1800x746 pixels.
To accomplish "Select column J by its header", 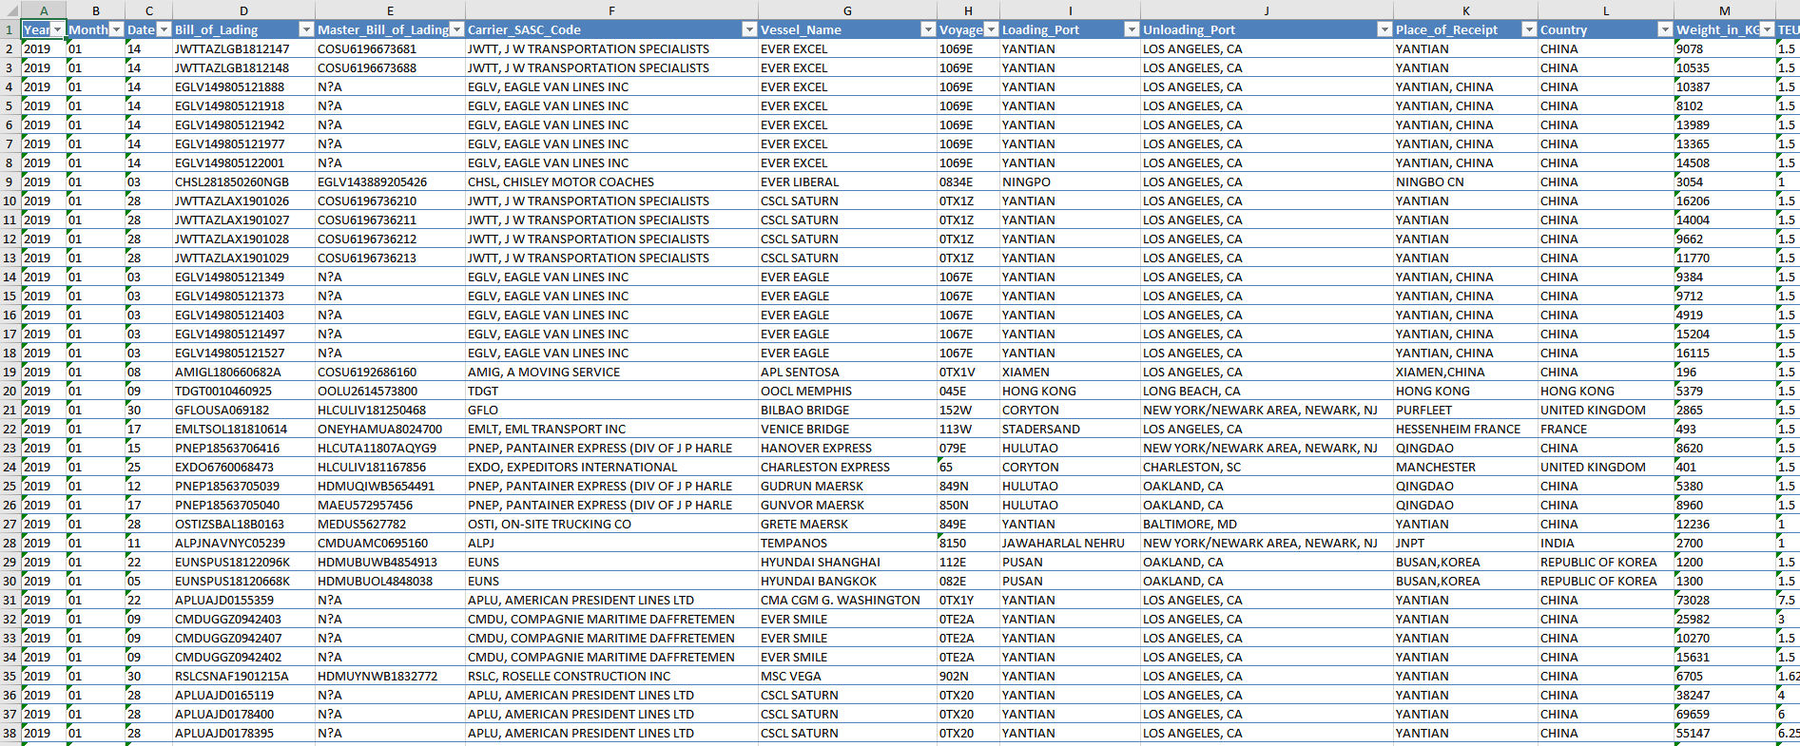I will (1267, 10).
